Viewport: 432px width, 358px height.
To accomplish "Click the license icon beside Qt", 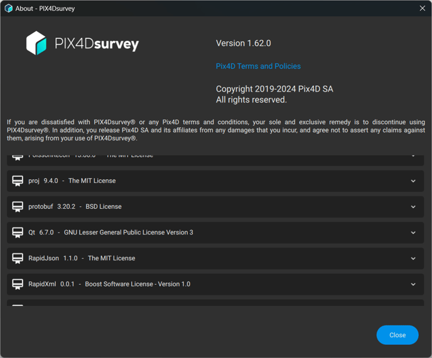I will (18, 233).
